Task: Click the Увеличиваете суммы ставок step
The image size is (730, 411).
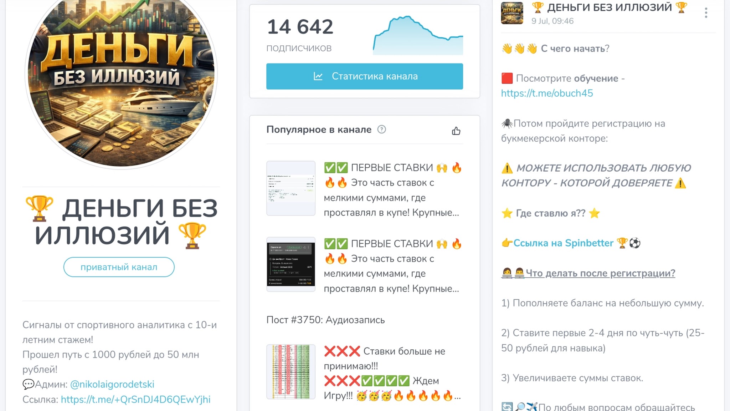Action: pyautogui.click(x=572, y=378)
